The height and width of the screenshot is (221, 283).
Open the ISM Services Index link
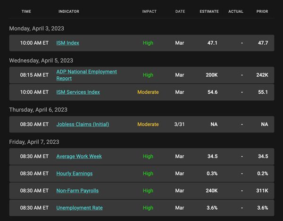(x=78, y=92)
